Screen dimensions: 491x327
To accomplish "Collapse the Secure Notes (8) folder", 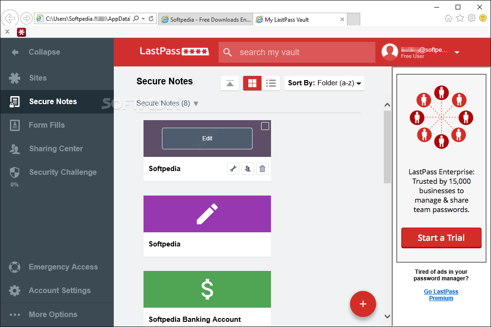I will point(196,104).
